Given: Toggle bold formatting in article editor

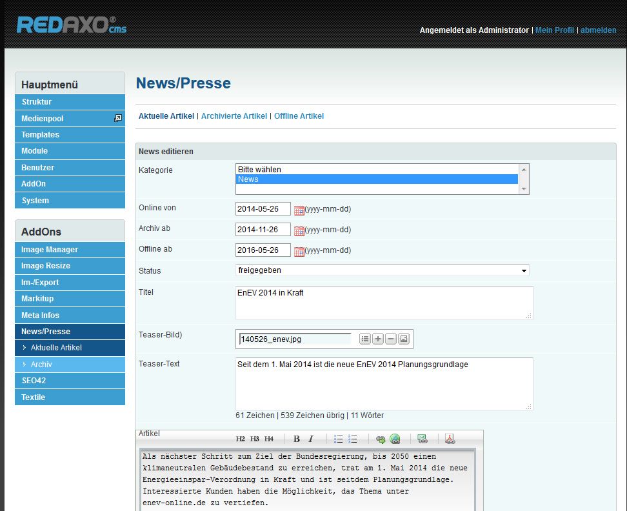Looking at the screenshot, I should tap(297, 439).
